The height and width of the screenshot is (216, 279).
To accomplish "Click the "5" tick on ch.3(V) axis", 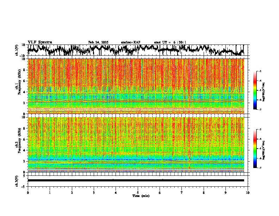I will (x=25, y=176).
